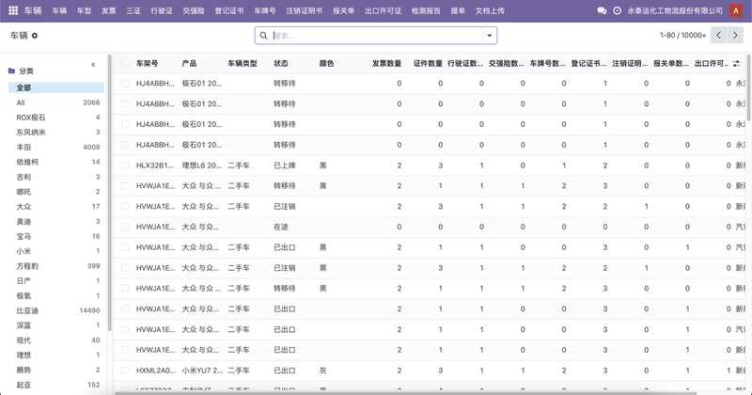Image resolution: width=752 pixels, height=395 pixels.
Task: Tick the select-all checkbox in table header
Action: [x=125, y=64]
